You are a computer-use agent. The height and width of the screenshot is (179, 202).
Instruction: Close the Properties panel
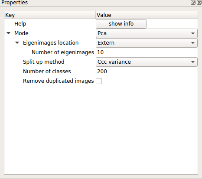tap(199, 3)
